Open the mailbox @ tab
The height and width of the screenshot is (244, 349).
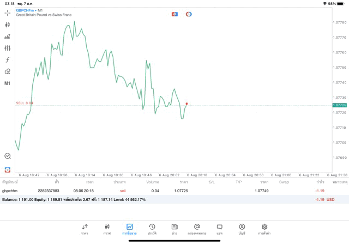(197, 228)
